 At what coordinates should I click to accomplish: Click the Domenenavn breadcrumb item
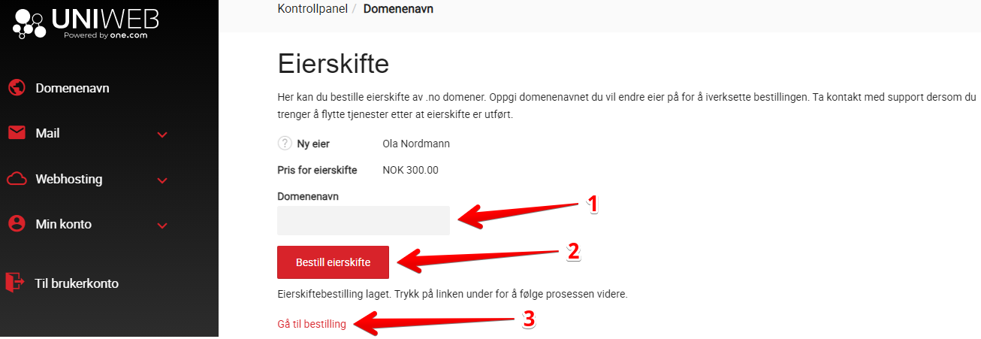(x=398, y=9)
